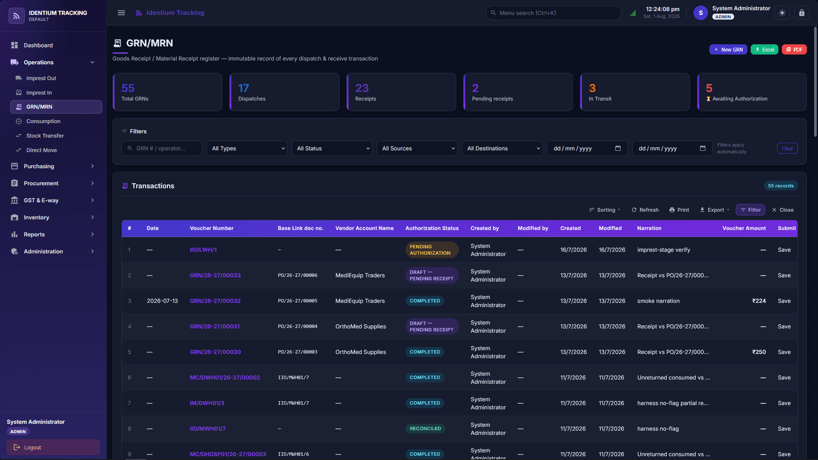The image size is (818, 460).
Task: Click the Dashboard grid icon
Action: point(14,45)
